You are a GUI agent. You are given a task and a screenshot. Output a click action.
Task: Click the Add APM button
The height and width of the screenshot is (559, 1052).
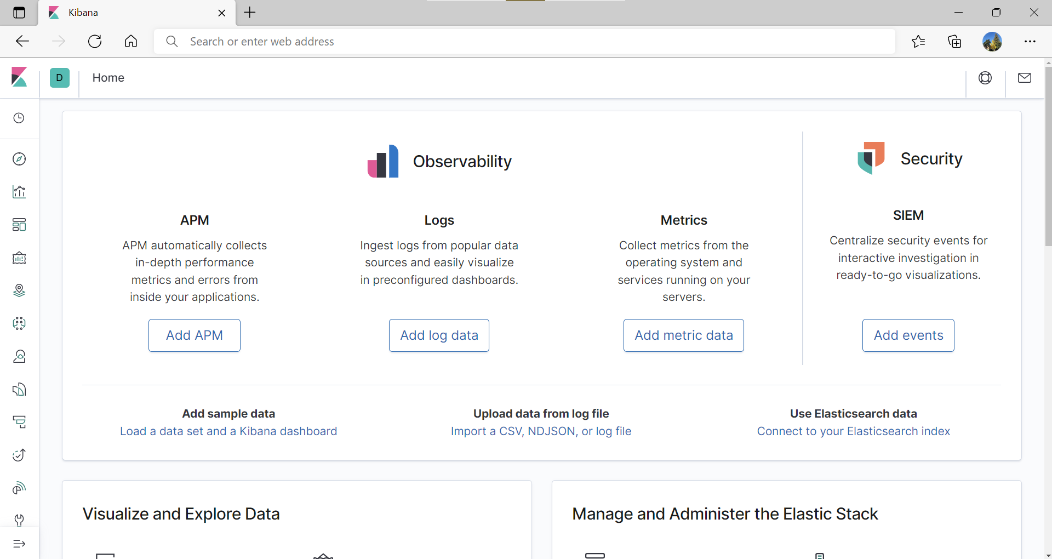click(x=195, y=335)
